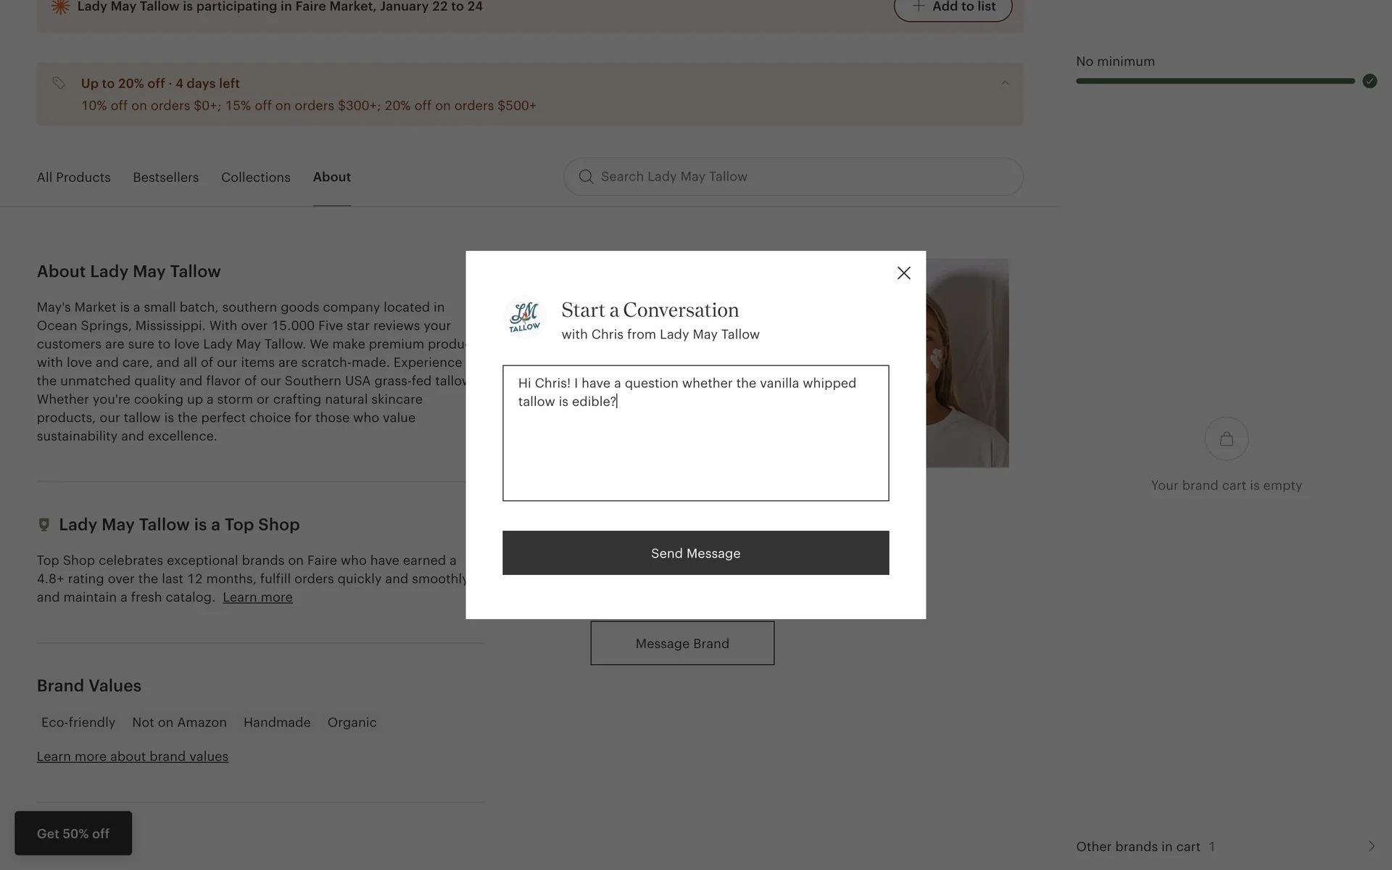Open the Collections tab

coord(255,178)
